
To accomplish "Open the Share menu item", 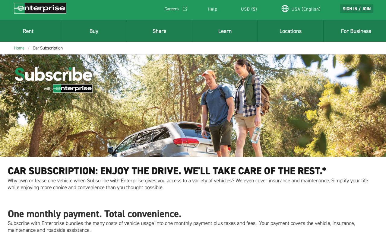I will (159, 31).
